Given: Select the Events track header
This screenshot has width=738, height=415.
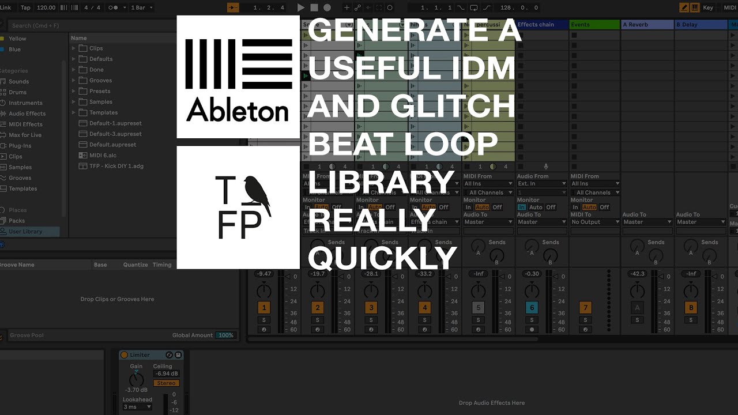Looking at the screenshot, I should [x=594, y=25].
